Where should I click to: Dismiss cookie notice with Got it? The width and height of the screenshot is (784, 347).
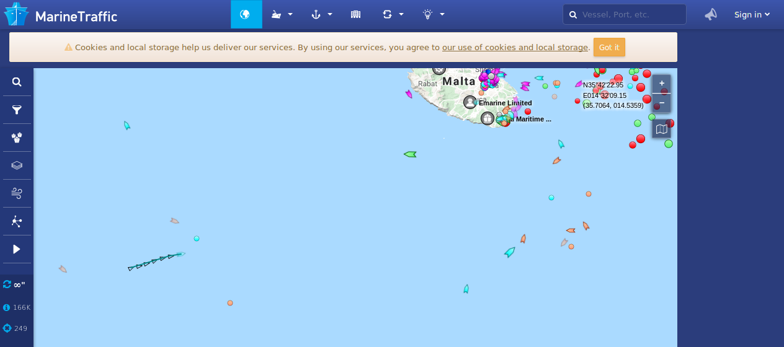[x=608, y=47]
